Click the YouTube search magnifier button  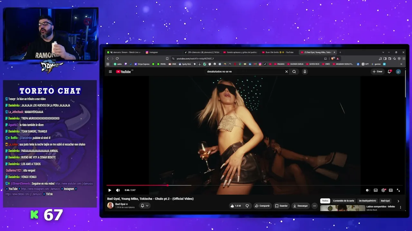[x=294, y=72]
